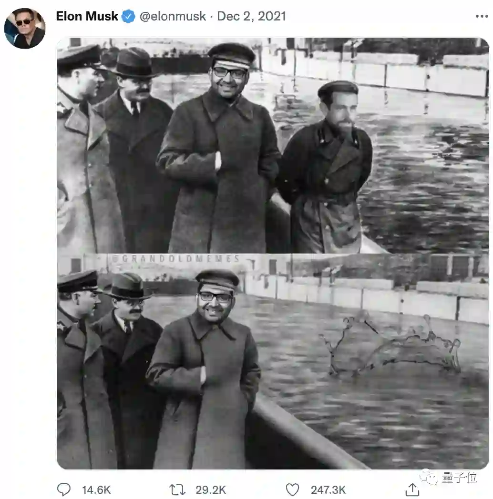Open the @elonmusk handle link

coord(173,17)
